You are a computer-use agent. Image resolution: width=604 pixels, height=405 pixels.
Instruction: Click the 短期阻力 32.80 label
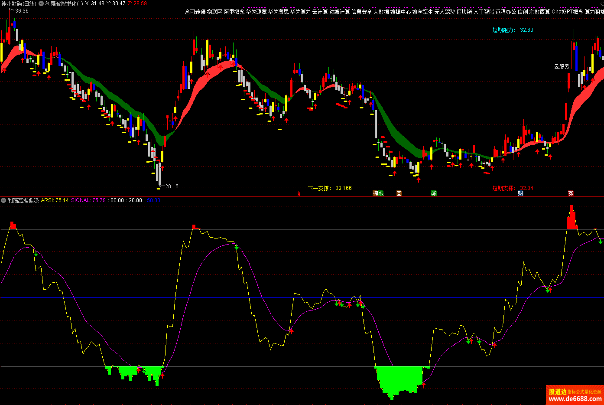click(513, 30)
